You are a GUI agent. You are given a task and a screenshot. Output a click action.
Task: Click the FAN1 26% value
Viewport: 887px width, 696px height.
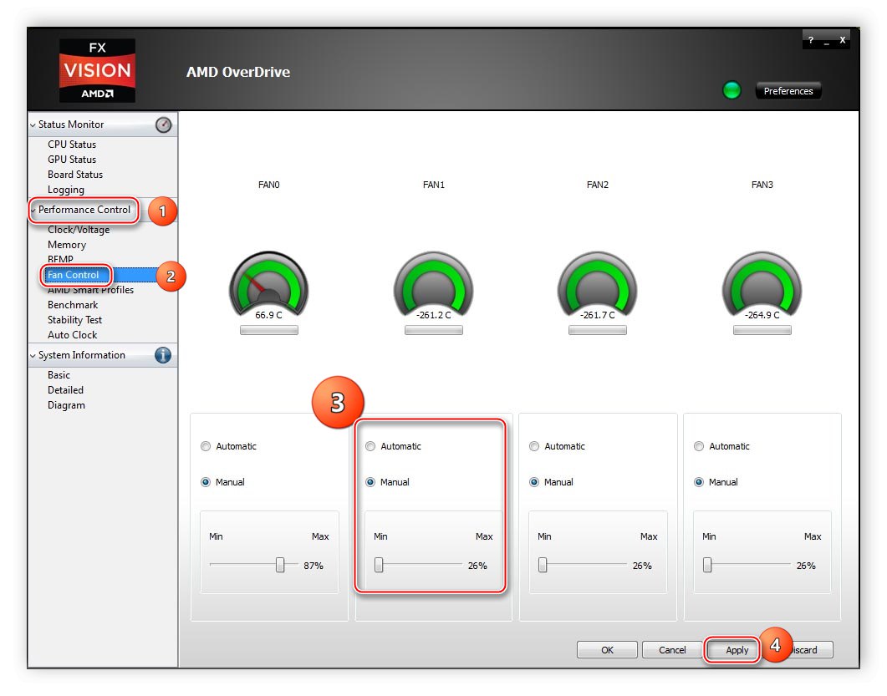pos(477,566)
